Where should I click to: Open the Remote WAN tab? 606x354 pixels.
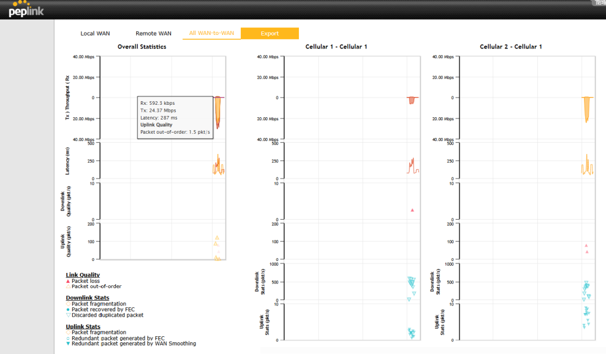tap(153, 34)
